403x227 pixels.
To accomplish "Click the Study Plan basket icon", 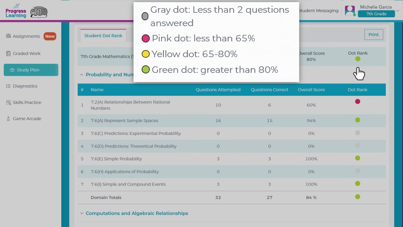I will coord(12,70).
